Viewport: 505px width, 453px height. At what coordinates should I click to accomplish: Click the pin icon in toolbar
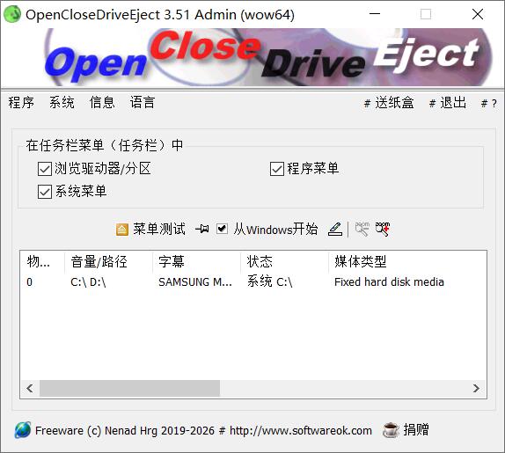tap(202, 230)
